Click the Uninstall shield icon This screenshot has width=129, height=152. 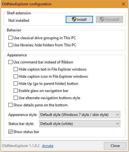pos(102,19)
